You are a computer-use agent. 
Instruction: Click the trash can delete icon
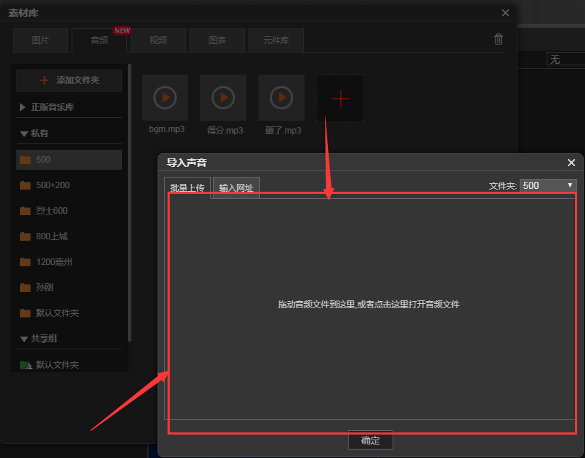click(x=498, y=39)
